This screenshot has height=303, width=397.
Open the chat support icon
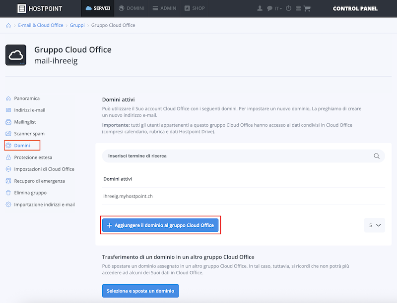point(269,8)
